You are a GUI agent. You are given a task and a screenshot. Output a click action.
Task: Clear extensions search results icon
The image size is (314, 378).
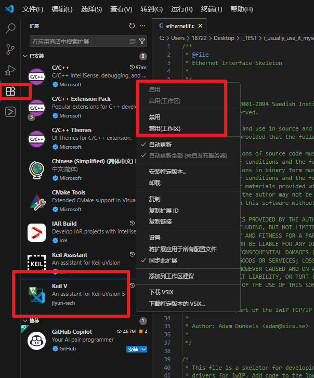pos(132,42)
